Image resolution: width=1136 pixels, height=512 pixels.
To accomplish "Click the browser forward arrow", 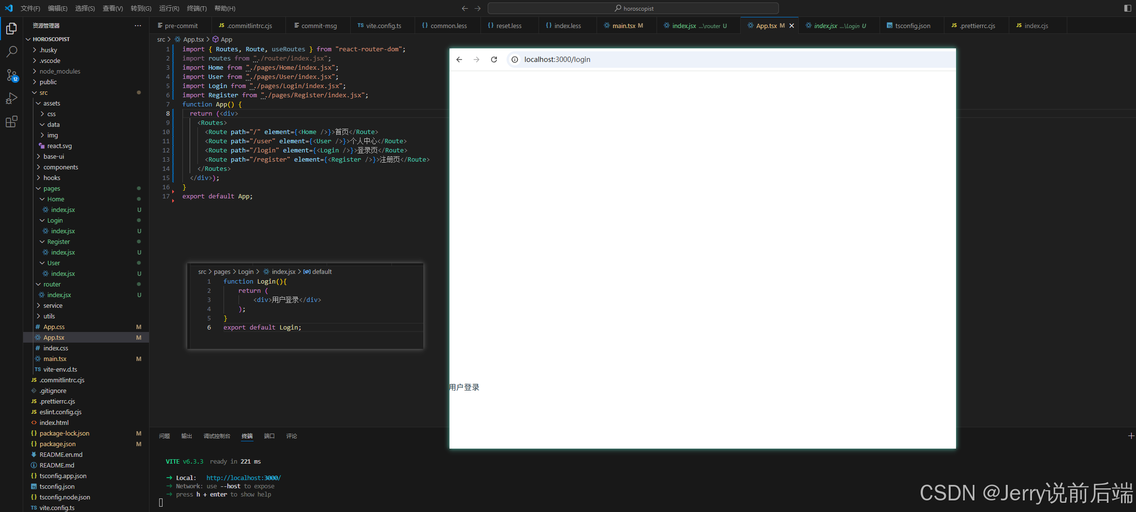I will (477, 60).
